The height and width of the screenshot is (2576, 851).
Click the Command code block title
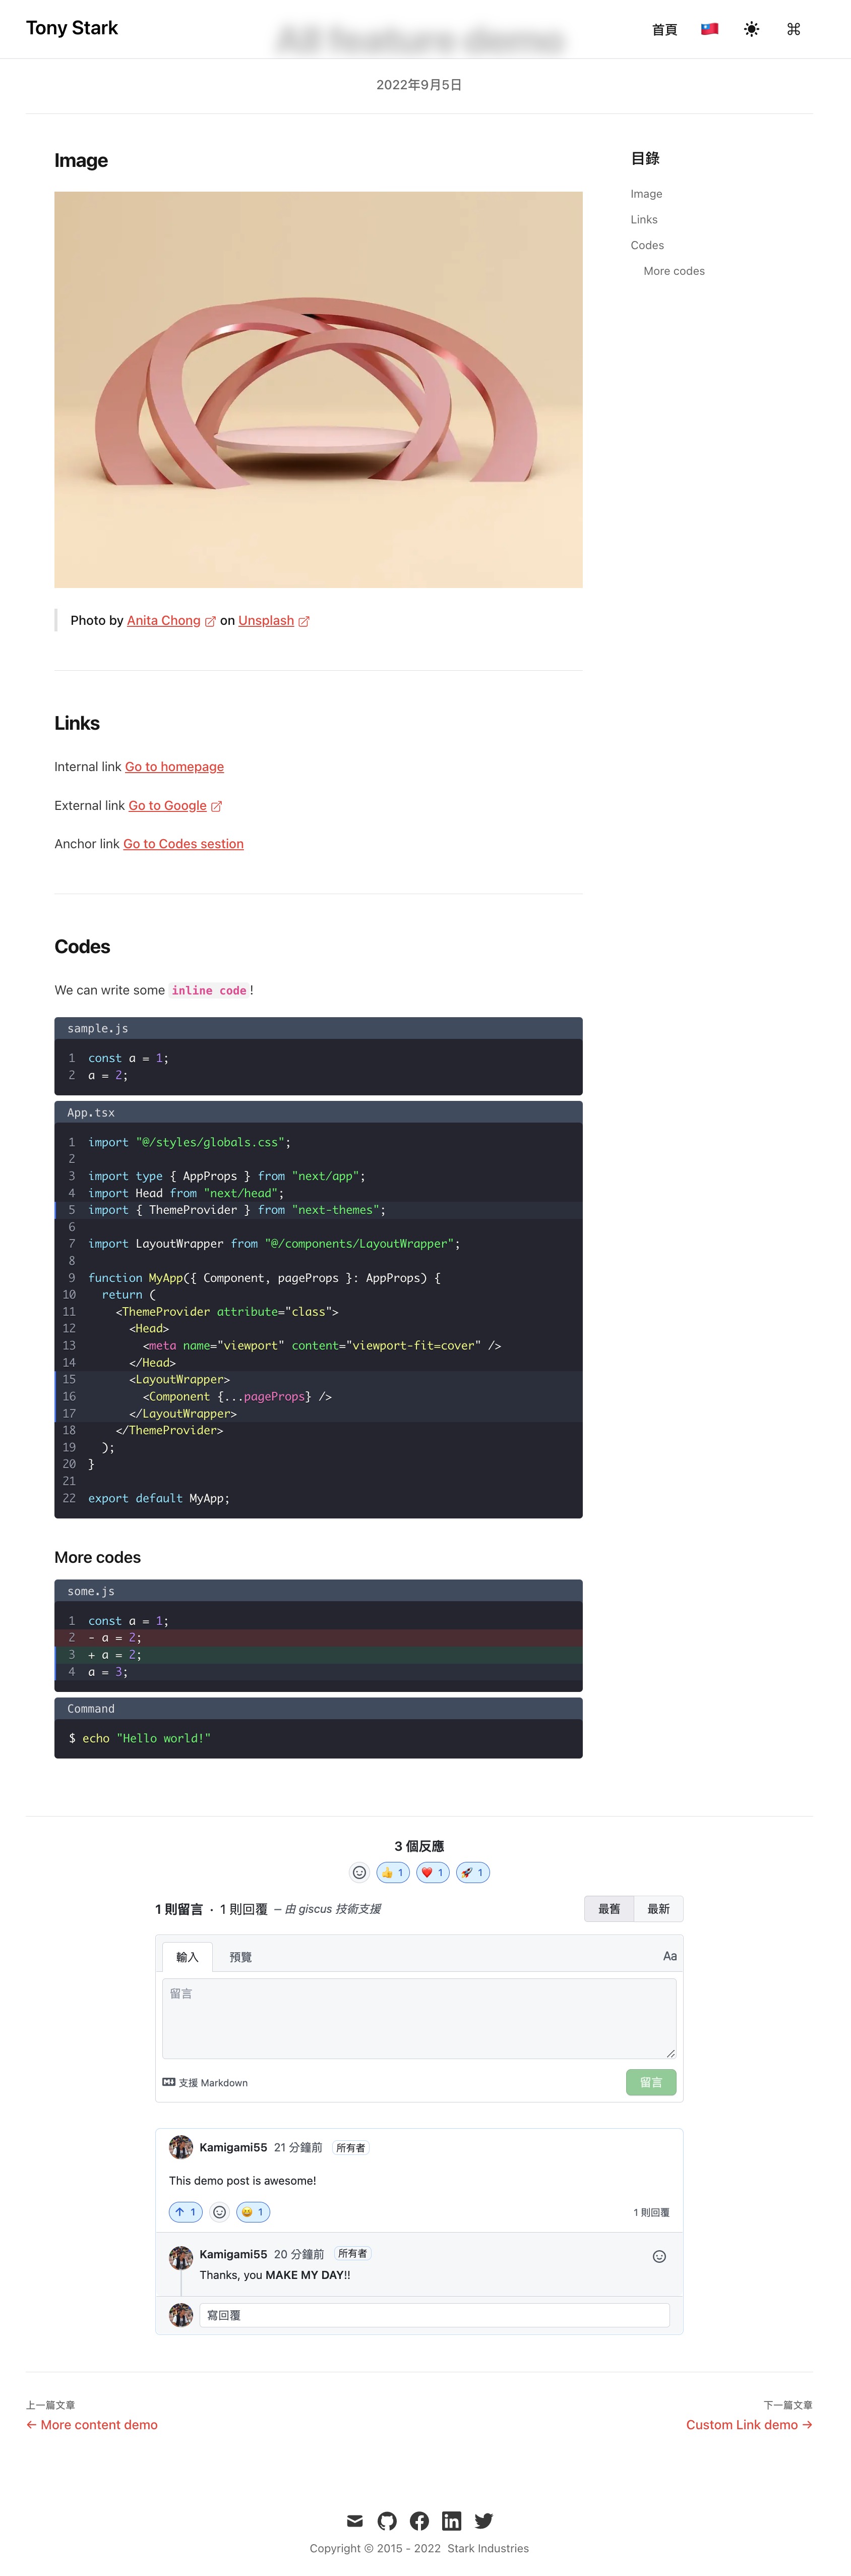[x=91, y=1709]
